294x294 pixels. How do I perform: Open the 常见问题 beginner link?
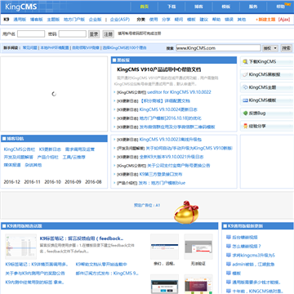[x=30, y=48]
